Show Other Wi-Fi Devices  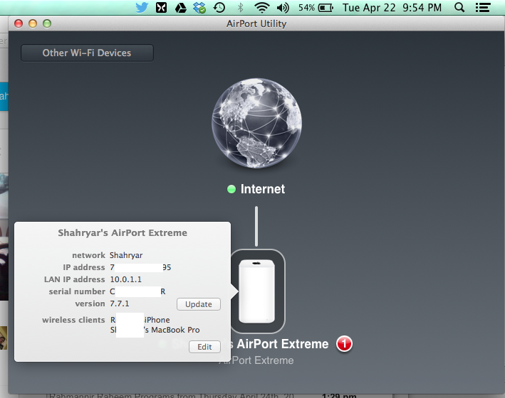click(87, 53)
